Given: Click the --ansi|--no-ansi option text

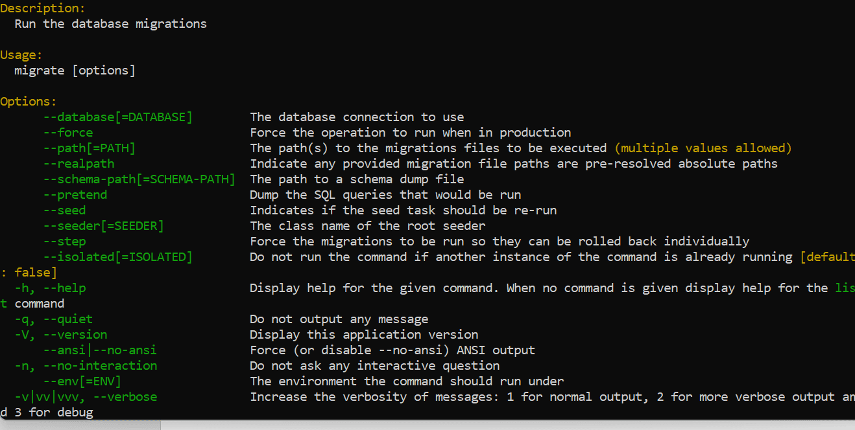Looking at the screenshot, I should tap(100, 350).
